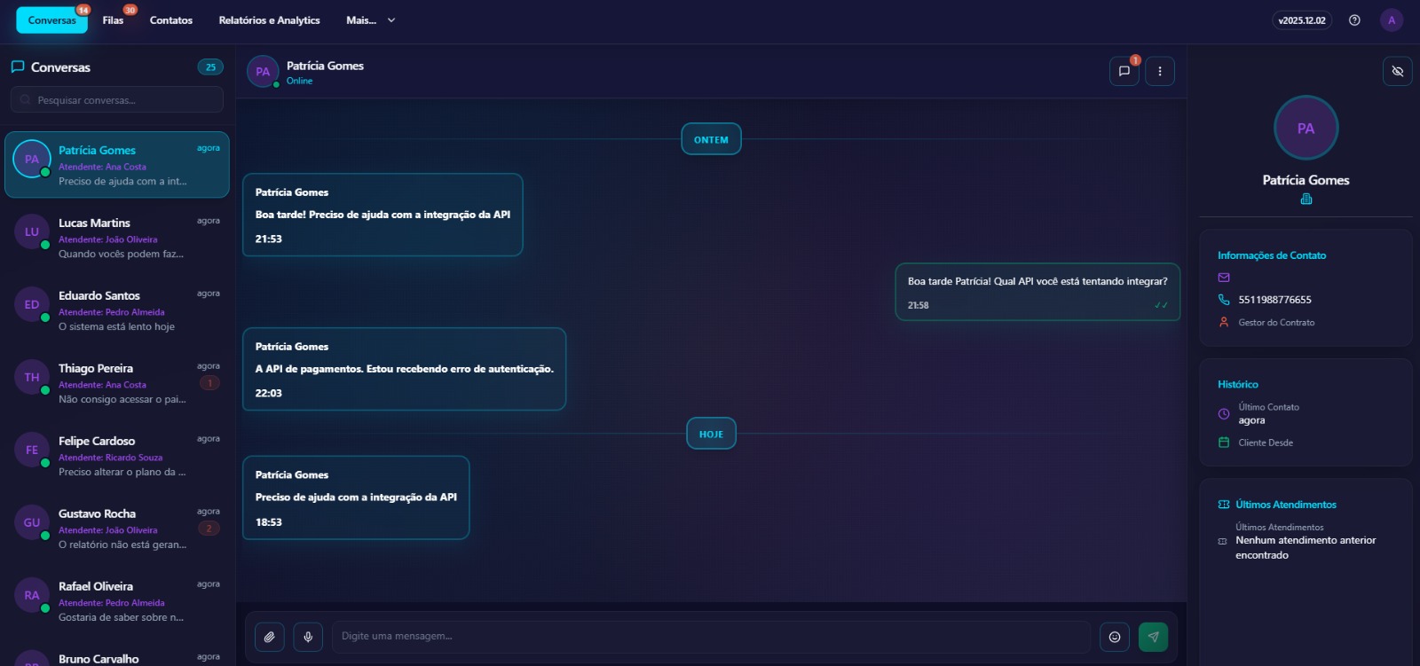Open the emoji picker
Viewport: 1420px width, 666px height.
point(1115,637)
